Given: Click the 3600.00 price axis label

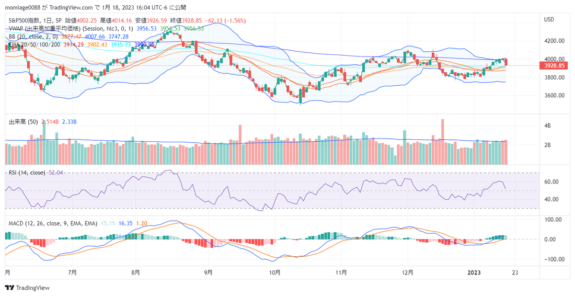Looking at the screenshot, I should [554, 95].
